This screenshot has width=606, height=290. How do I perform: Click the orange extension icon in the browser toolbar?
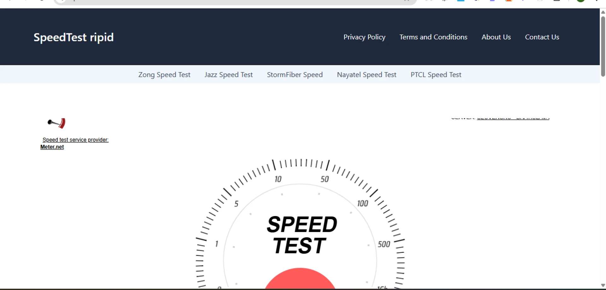coord(509,1)
